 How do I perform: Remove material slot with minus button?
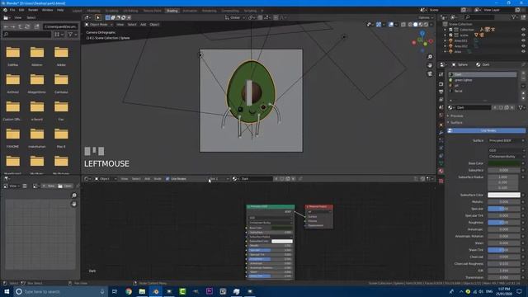523,78
